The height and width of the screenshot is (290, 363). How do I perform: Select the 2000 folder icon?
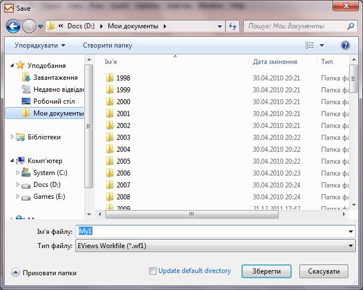109,101
